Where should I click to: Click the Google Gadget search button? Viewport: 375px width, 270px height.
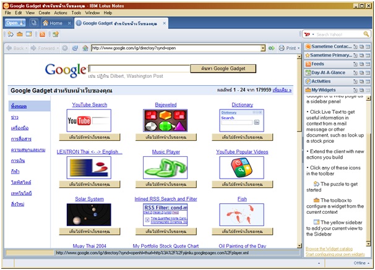point(223,69)
